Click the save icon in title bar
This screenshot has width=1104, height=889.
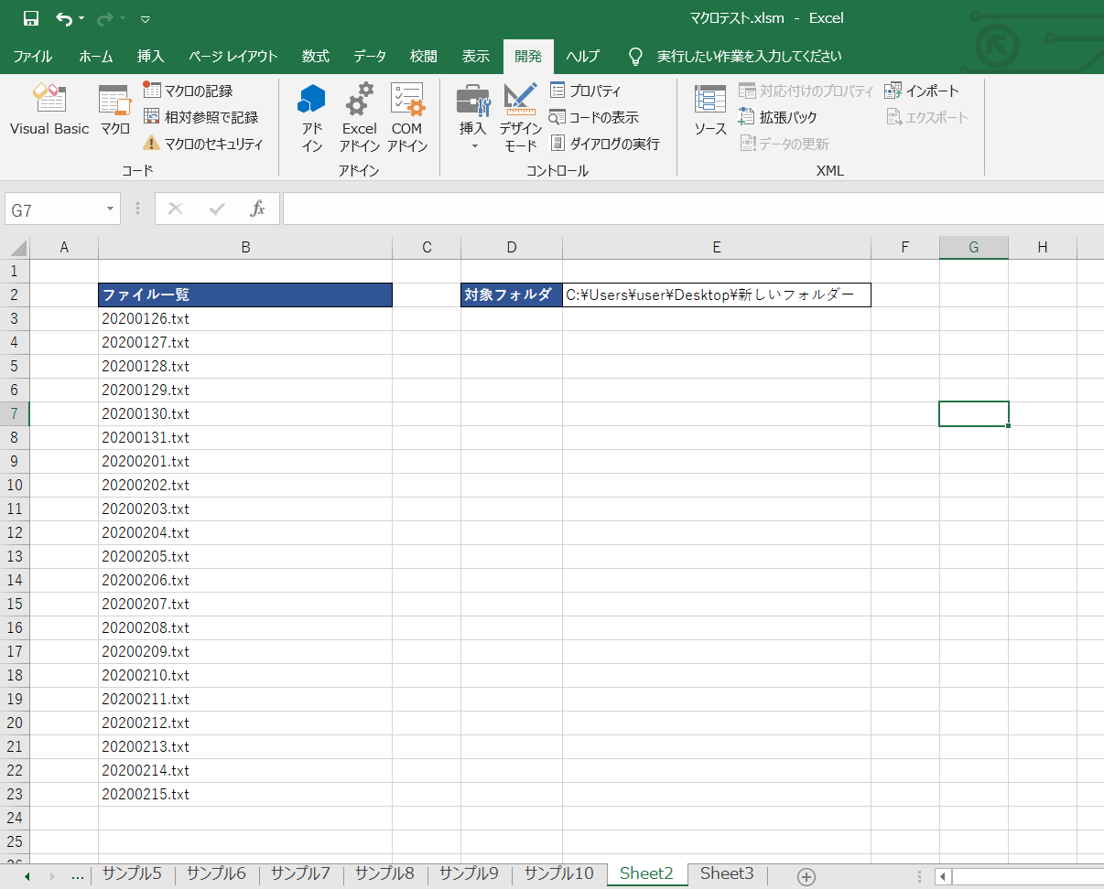coord(31,18)
